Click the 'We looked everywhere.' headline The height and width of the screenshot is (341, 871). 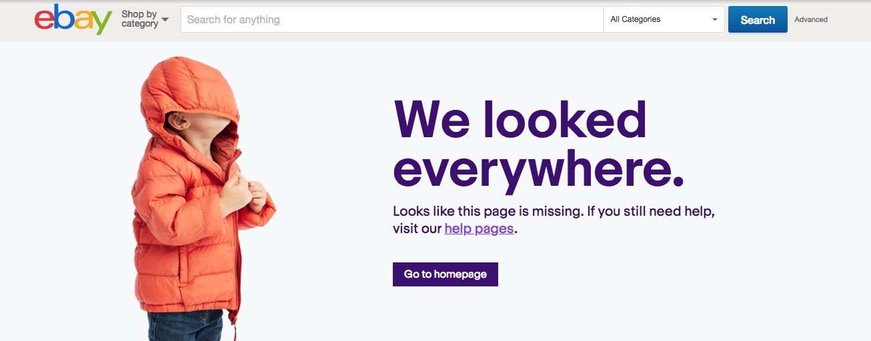click(539, 145)
